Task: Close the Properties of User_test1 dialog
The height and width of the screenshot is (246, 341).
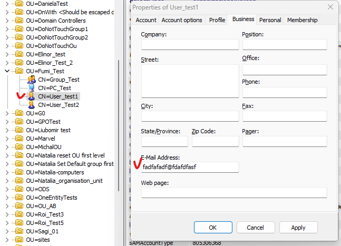Action: (330, 7)
